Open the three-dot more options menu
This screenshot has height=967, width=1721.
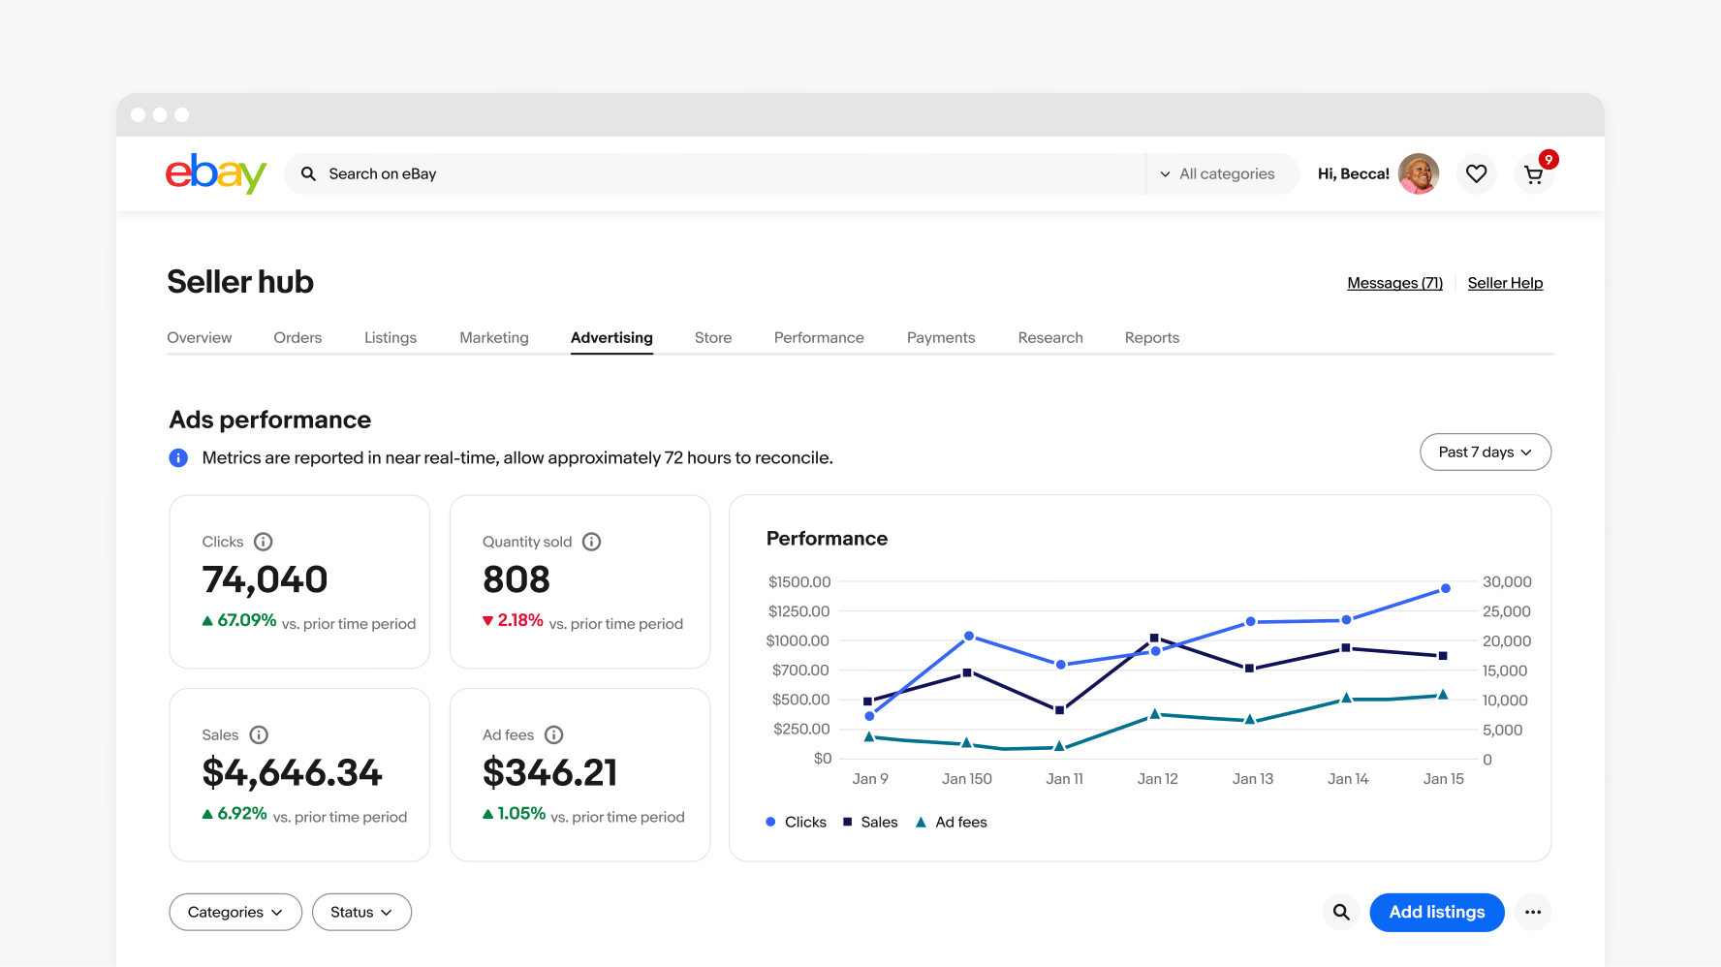point(1532,912)
